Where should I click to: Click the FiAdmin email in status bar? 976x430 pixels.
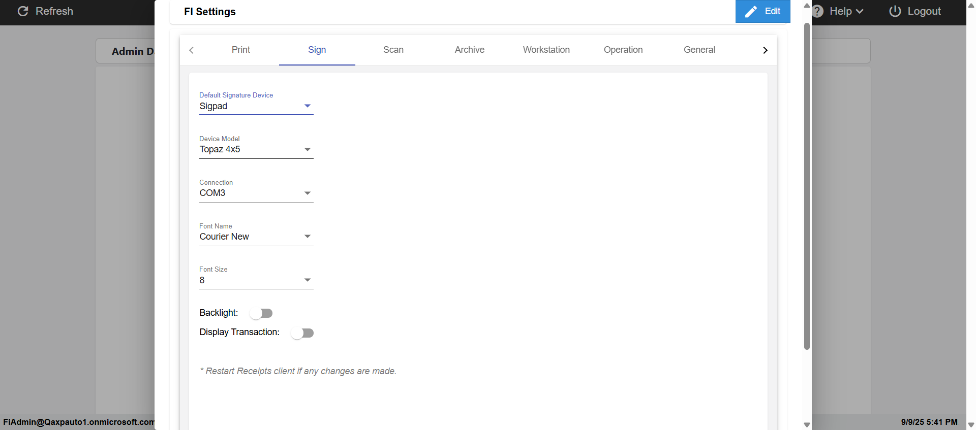(x=79, y=422)
